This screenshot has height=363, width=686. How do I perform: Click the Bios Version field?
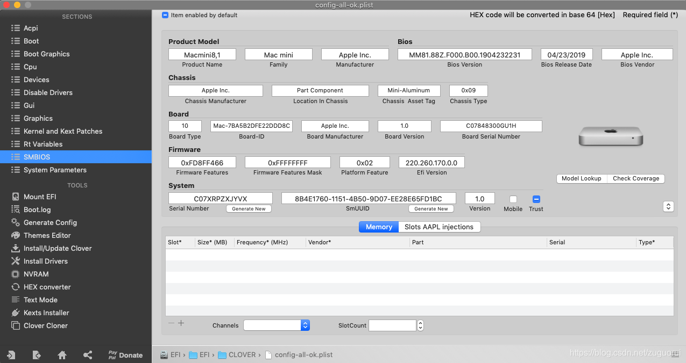click(x=465, y=55)
